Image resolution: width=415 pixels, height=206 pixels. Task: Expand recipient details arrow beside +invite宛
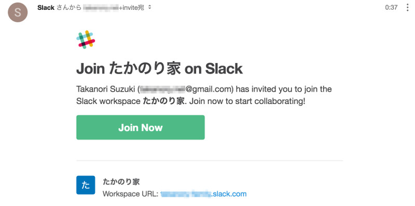149,7
